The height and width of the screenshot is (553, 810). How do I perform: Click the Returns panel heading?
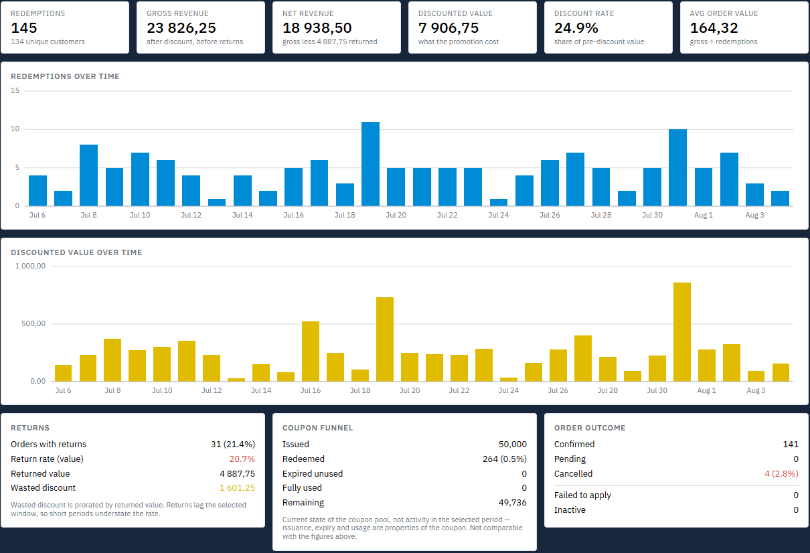[x=30, y=428]
